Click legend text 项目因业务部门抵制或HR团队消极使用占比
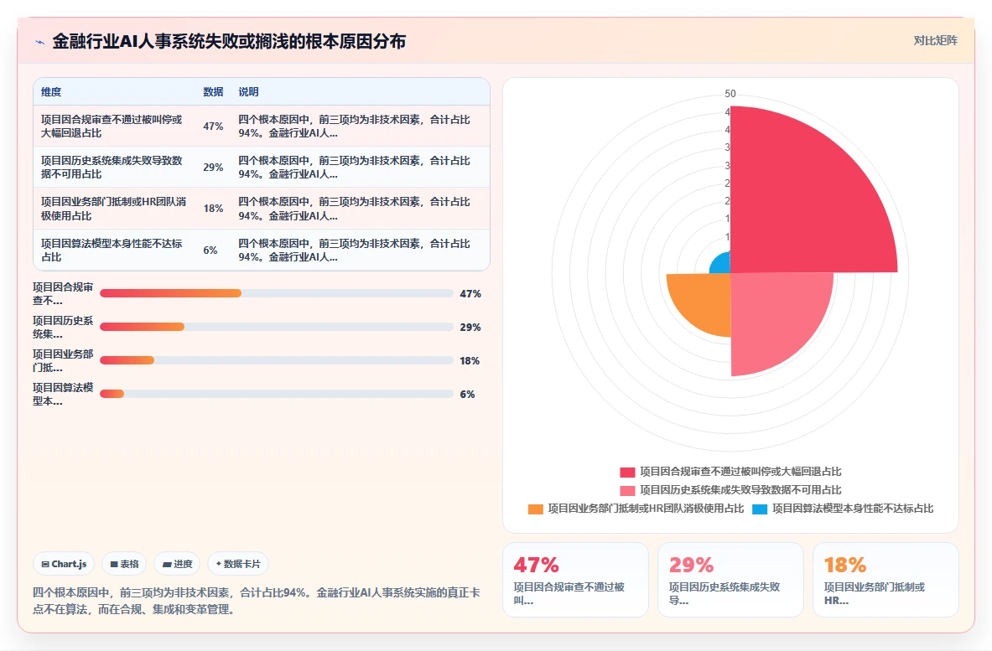The height and width of the screenshot is (651, 992). (x=646, y=509)
